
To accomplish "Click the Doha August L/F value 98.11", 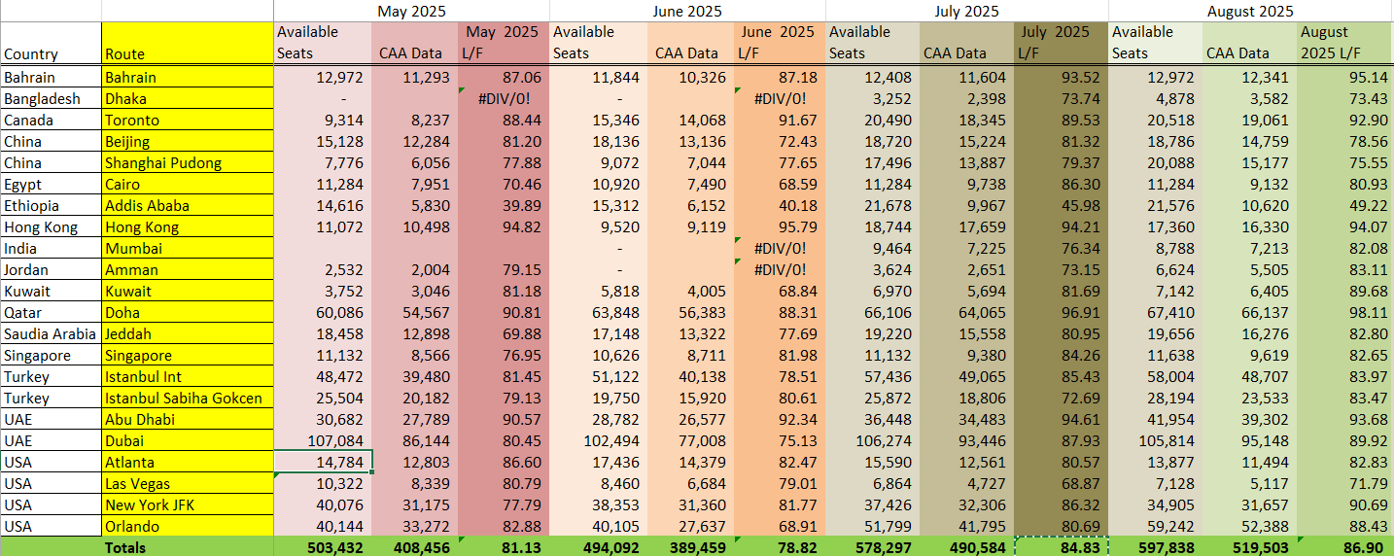I will 1345,312.
